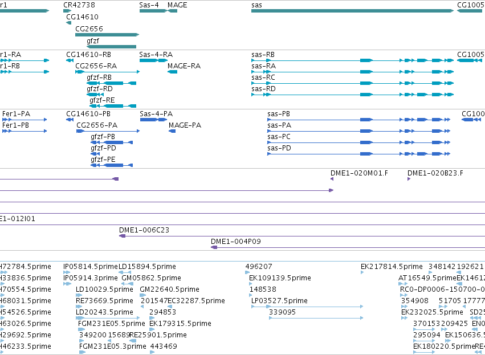The height and width of the screenshot is (355, 485).
Task: Click the sas-PA protein label
Action: coord(279,125)
